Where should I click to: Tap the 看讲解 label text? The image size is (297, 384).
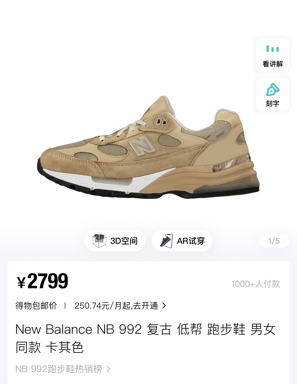click(x=273, y=64)
